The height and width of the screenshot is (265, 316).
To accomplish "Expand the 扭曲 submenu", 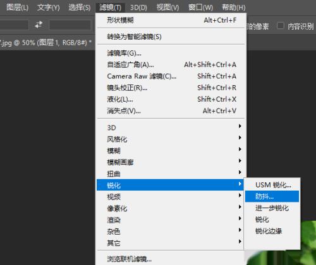I will pos(170,174).
